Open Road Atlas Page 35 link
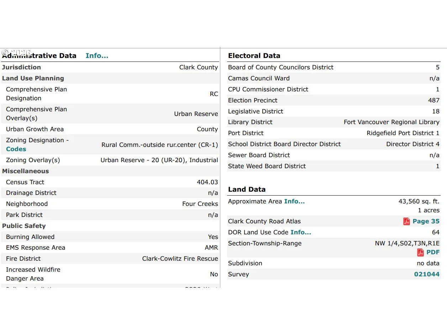 click(x=426, y=221)
